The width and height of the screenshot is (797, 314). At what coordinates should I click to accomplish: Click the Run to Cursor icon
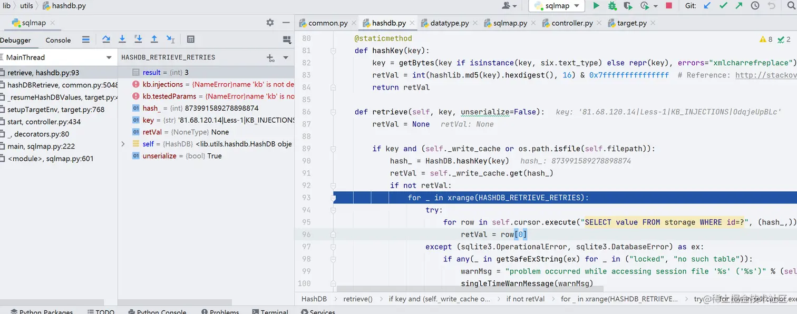(170, 40)
